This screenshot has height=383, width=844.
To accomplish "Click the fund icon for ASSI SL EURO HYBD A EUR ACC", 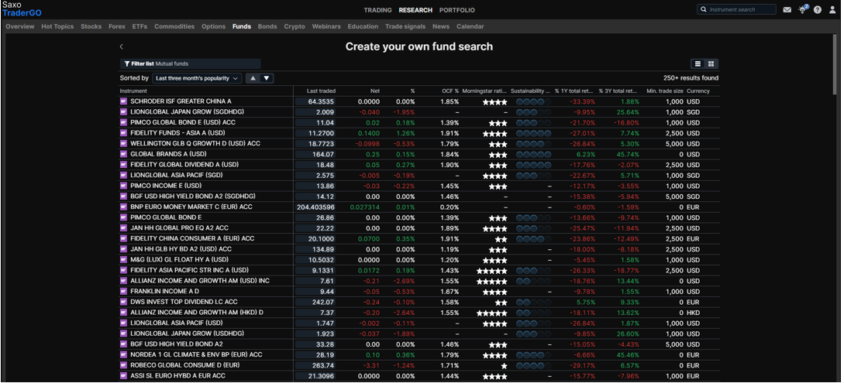I will pos(122,375).
